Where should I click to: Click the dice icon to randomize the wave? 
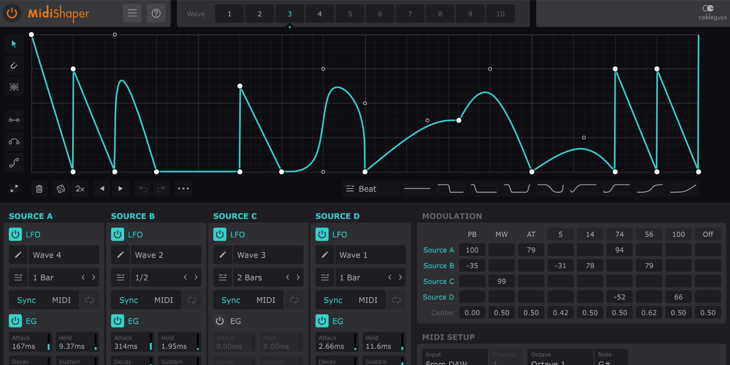(x=61, y=188)
